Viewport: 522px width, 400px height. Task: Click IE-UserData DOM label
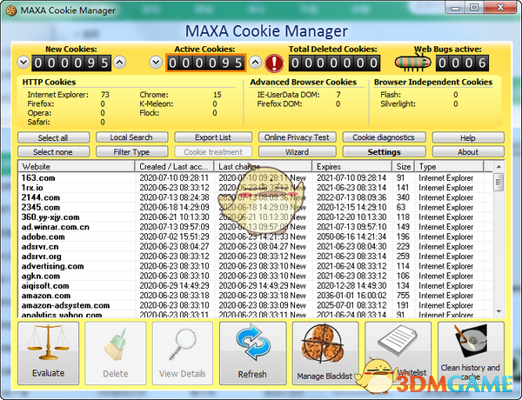[x=288, y=95]
